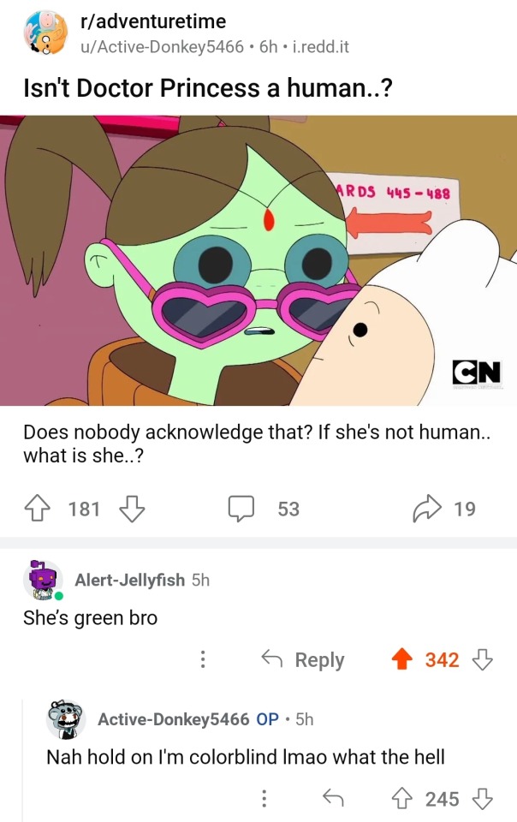Open r/adventuretime subreddit avatar
The height and width of the screenshot is (822, 517).
click(x=45, y=33)
